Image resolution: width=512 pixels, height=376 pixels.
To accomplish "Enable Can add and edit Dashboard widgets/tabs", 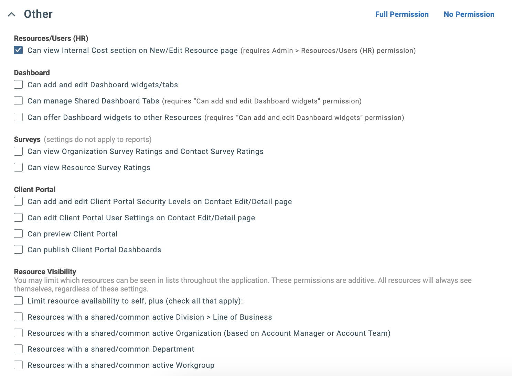I will [x=18, y=84].
